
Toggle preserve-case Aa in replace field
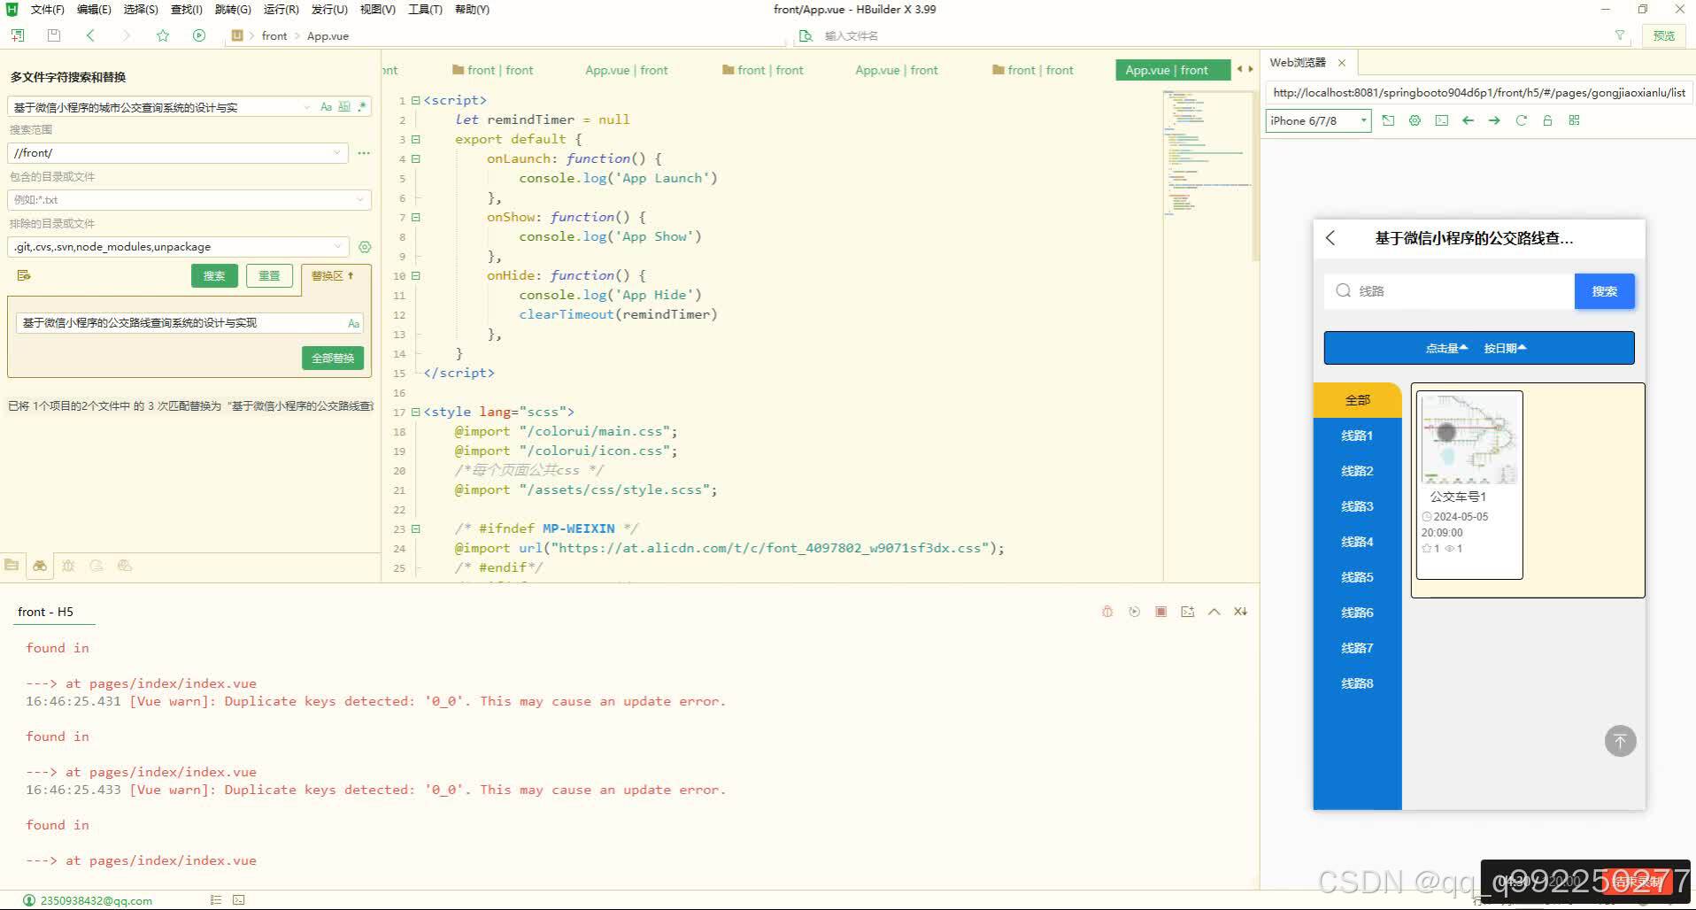[353, 323]
